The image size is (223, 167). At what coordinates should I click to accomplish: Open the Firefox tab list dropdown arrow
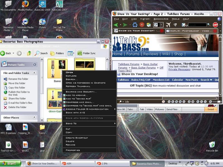coord(220,31)
